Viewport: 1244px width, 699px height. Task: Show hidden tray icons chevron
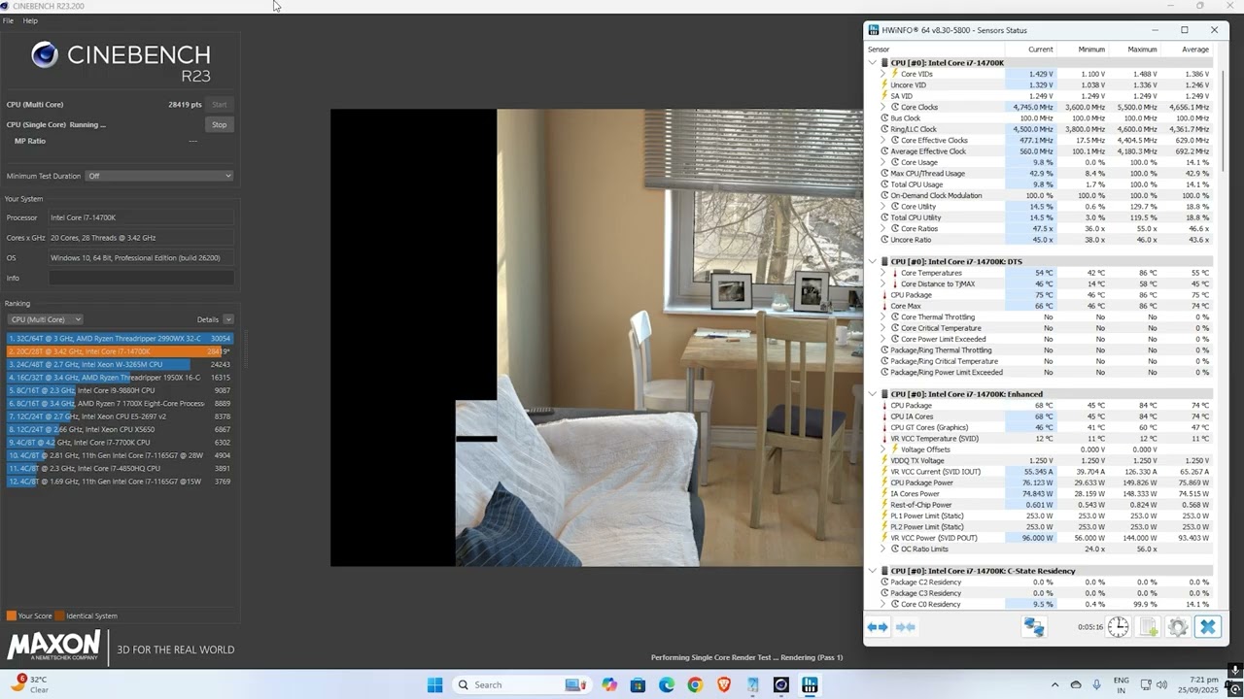pos(1054,684)
